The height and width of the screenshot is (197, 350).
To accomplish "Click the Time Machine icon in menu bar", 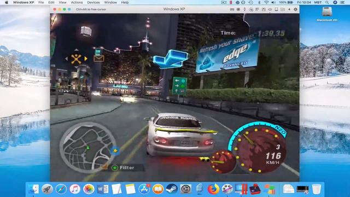I will pyautogui.click(x=250, y=2).
